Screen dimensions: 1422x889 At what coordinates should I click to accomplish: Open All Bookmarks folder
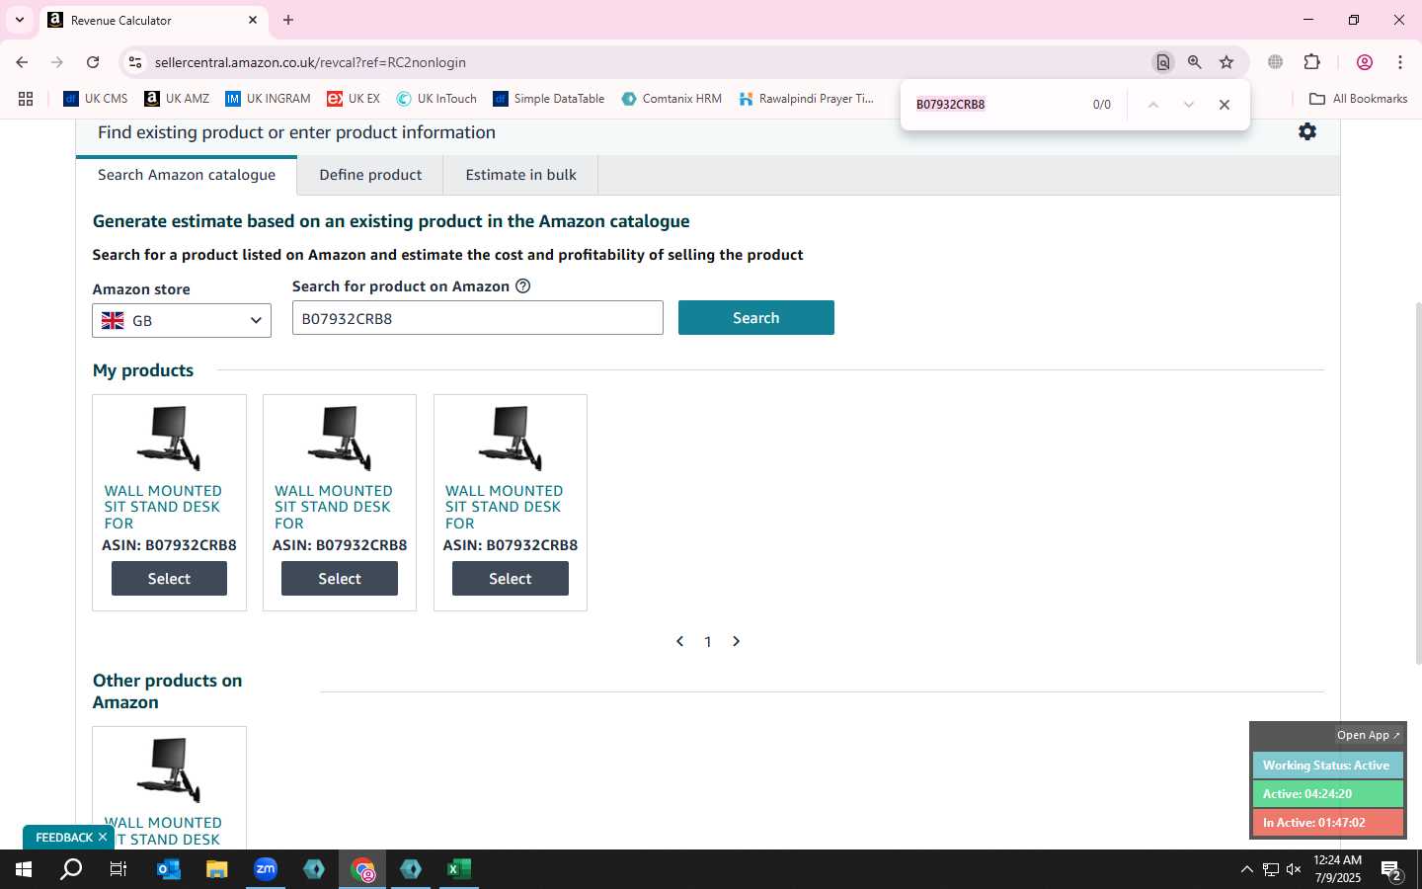(1358, 99)
